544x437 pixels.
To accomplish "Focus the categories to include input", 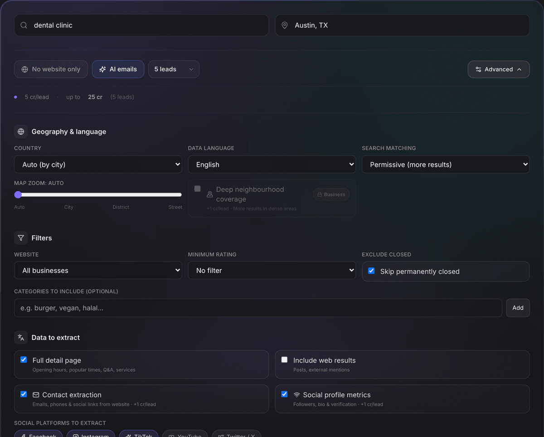I will [258, 308].
